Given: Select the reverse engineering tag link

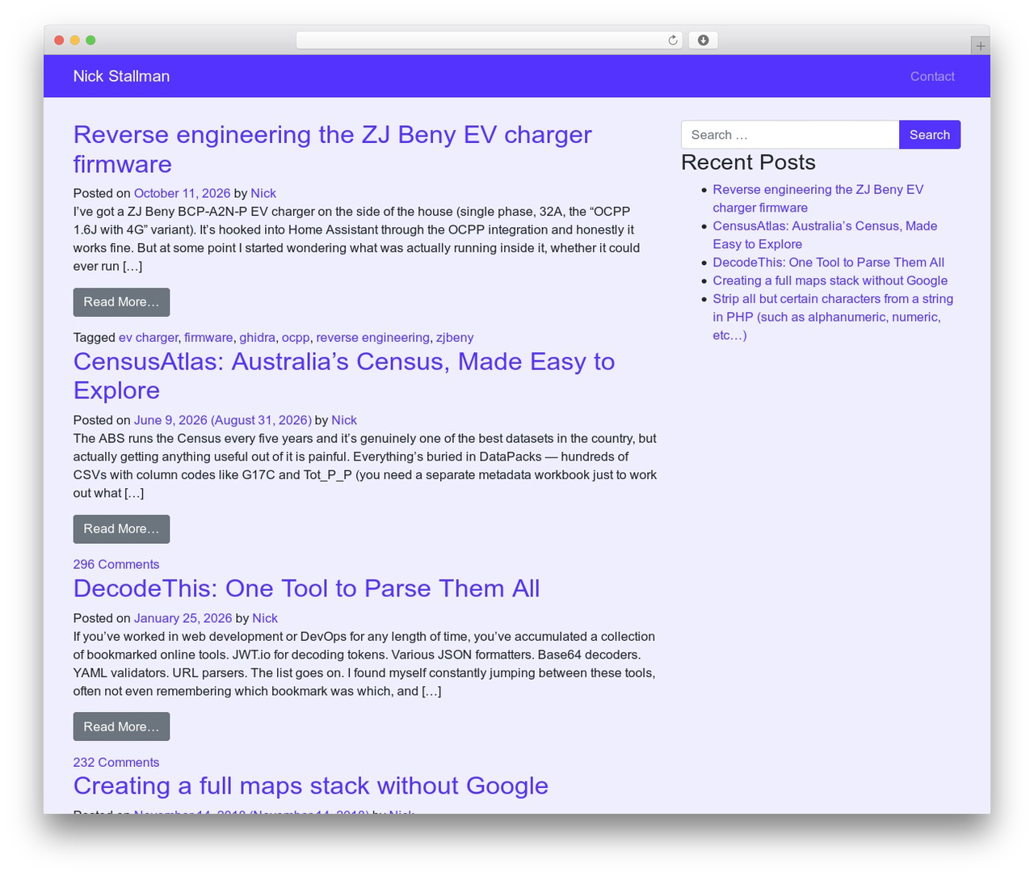Looking at the screenshot, I should pos(372,338).
